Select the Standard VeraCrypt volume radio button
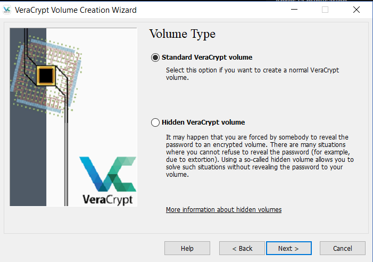Viewport: 373px width, 262px height. [155, 58]
